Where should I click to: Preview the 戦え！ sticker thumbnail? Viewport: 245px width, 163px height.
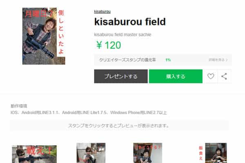[34, 154]
